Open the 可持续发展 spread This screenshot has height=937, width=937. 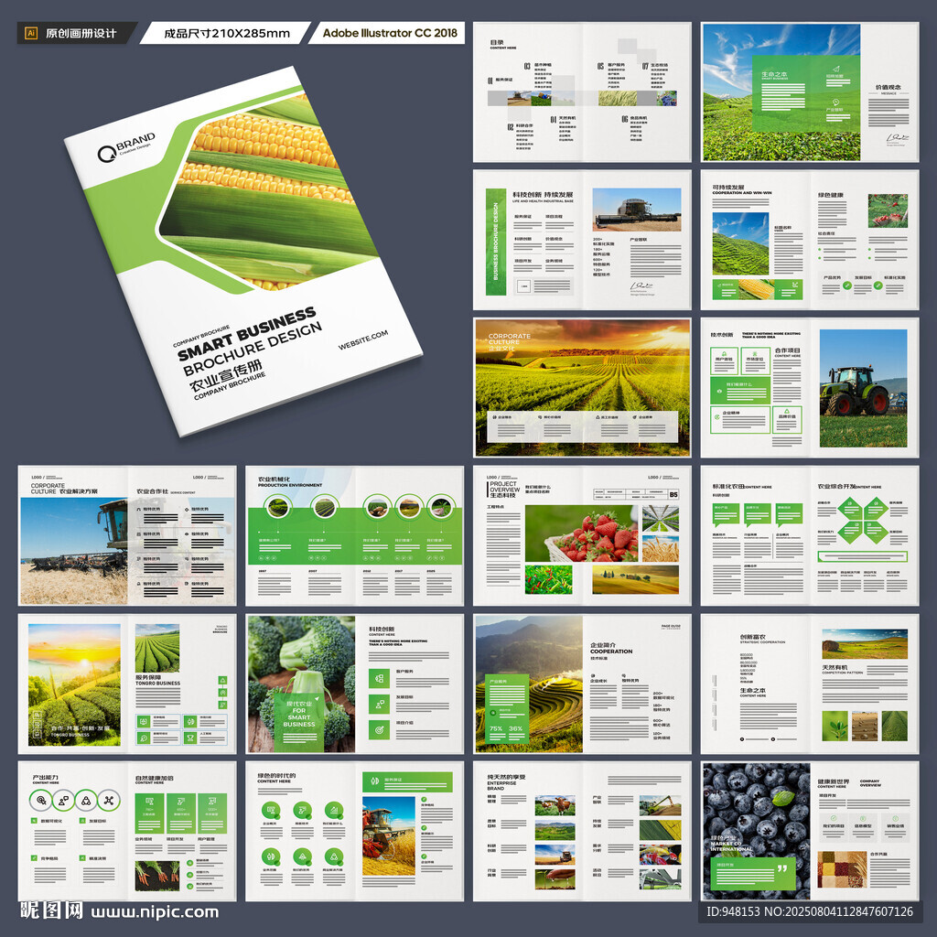click(x=810, y=240)
